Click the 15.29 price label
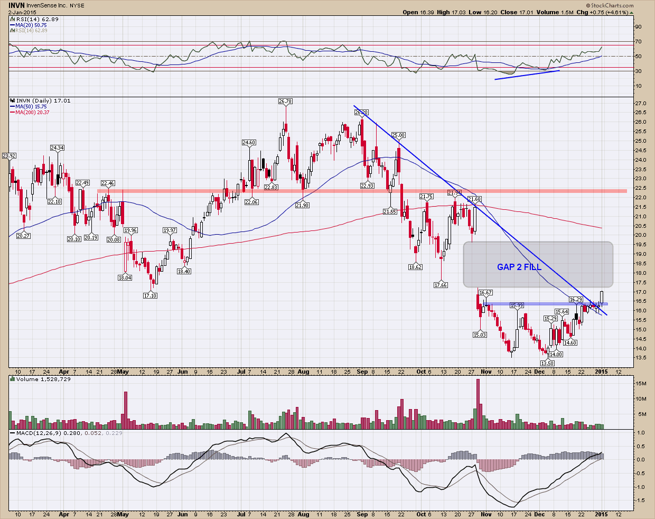The width and height of the screenshot is (655, 519). click(x=550, y=319)
